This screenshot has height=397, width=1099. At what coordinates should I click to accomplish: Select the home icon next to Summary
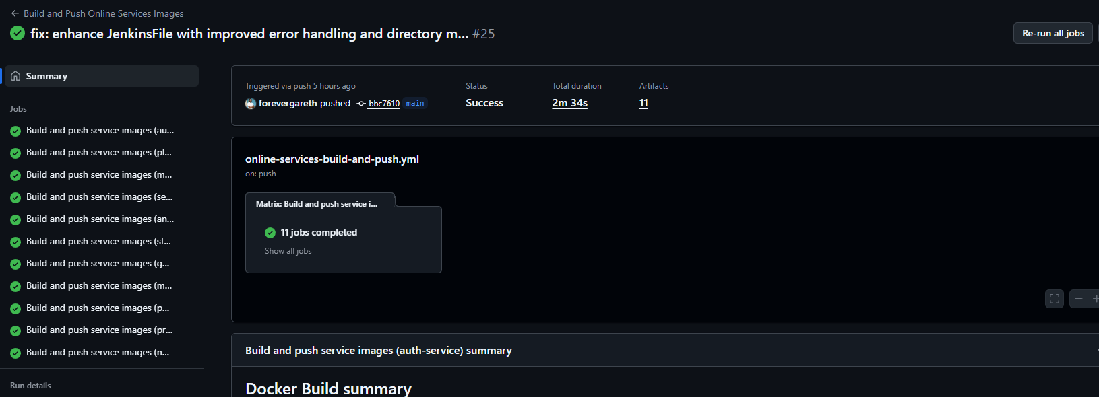coord(15,75)
